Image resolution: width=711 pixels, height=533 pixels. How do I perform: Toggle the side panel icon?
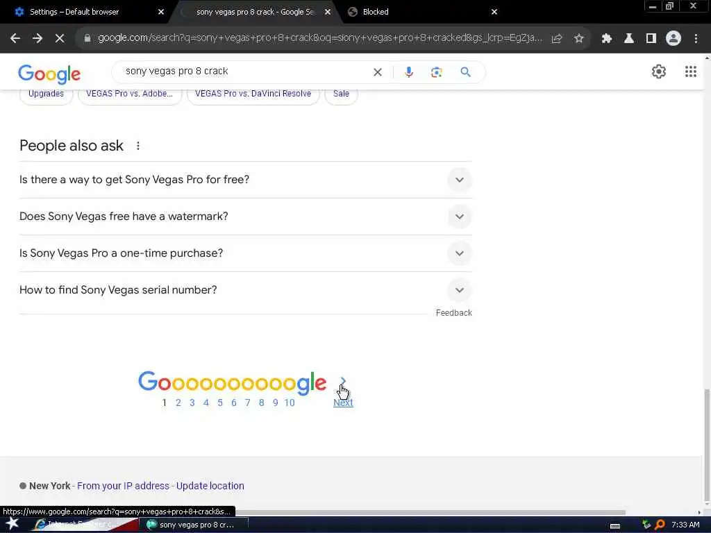[x=651, y=39]
